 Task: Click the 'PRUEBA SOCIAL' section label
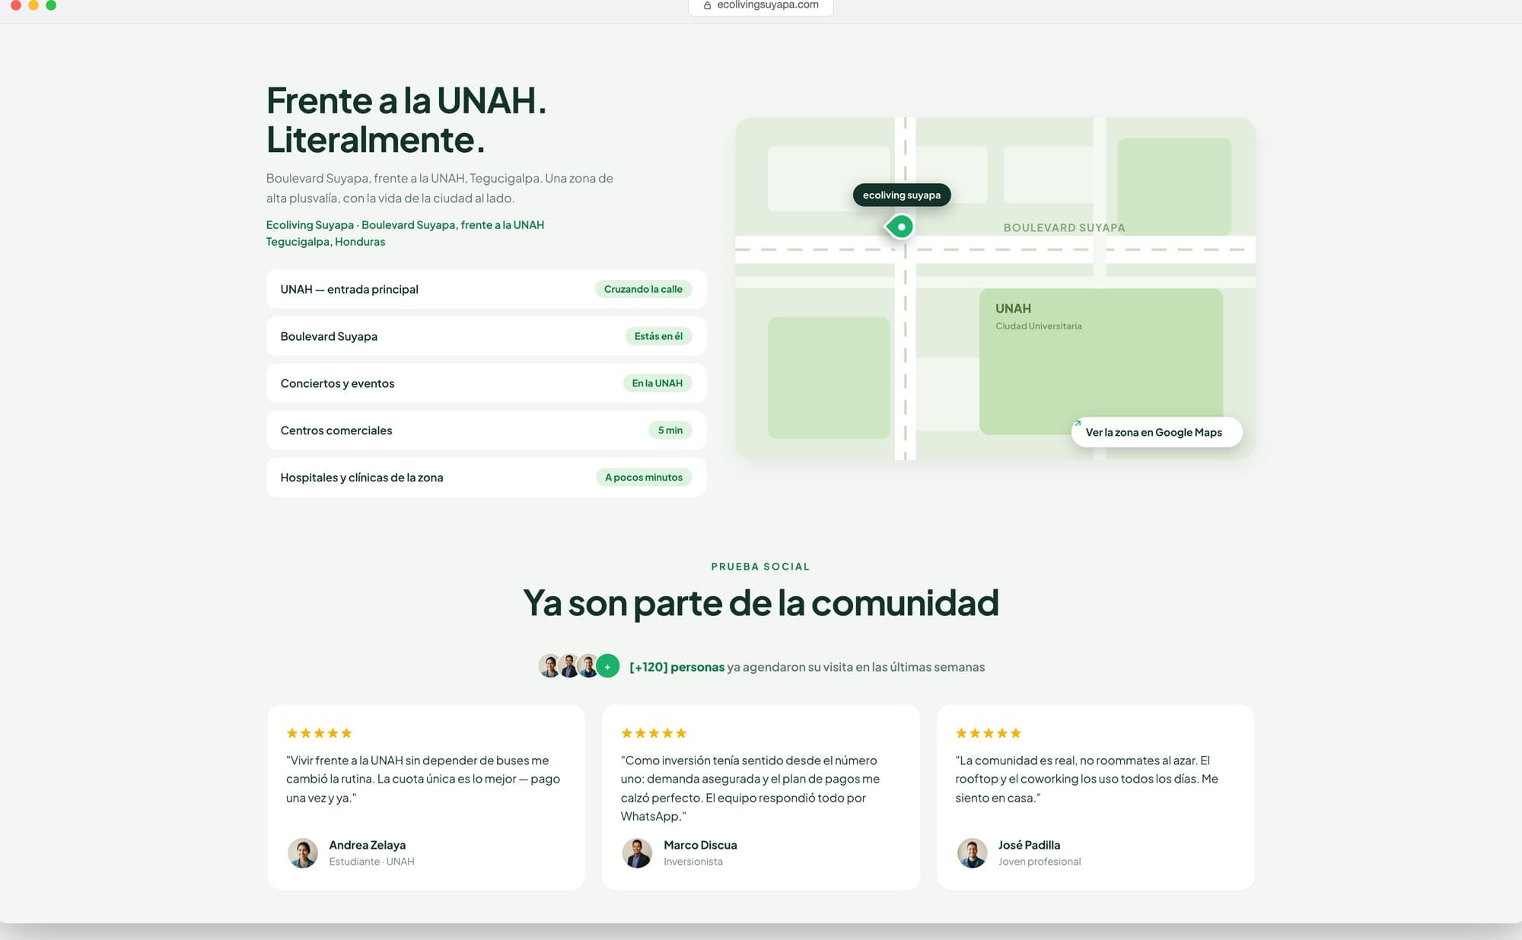pos(761,567)
